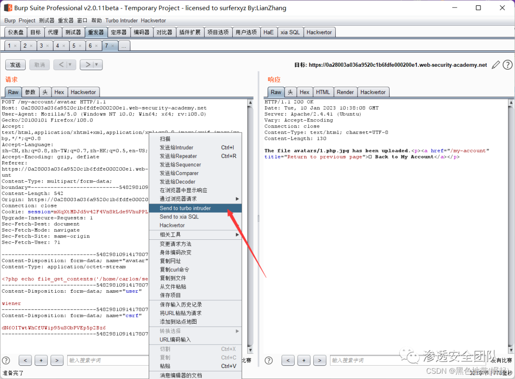515x379 pixels.
Task: Close Repeater tab 1 with its x
Action: click(15, 46)
